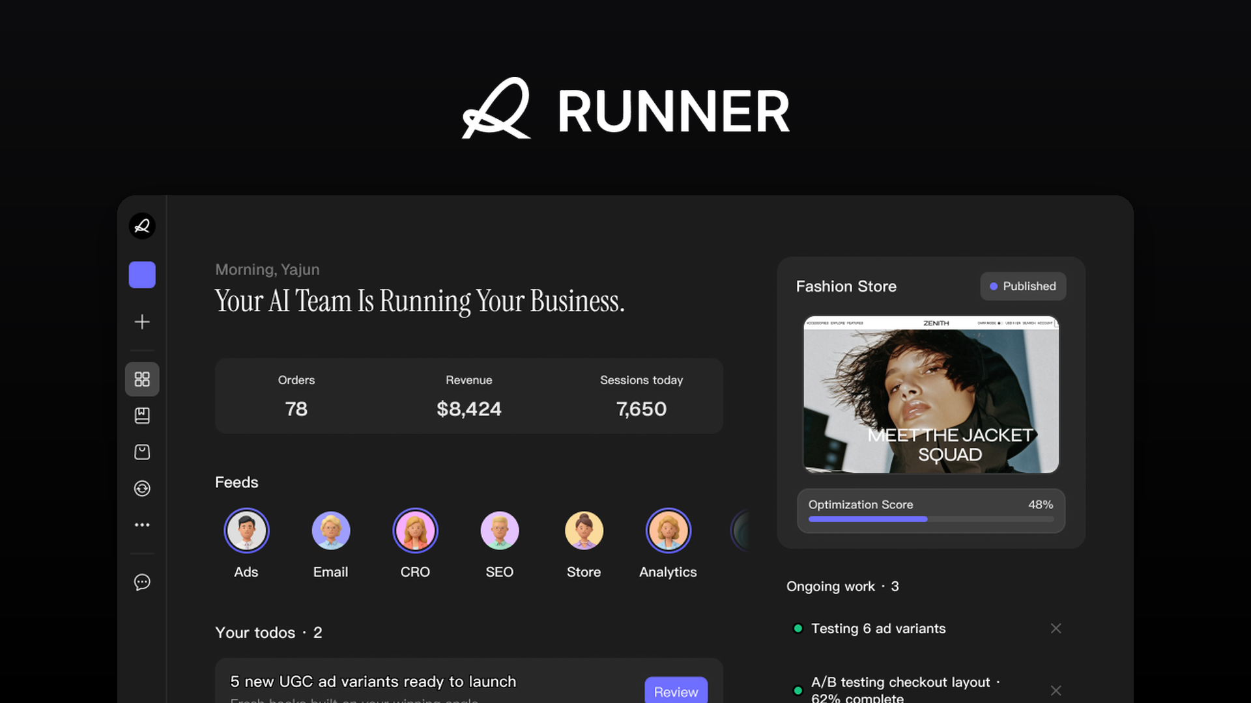
Task: Open the 5 new UGC ad variants todo
Action: [x=469, y=681]
